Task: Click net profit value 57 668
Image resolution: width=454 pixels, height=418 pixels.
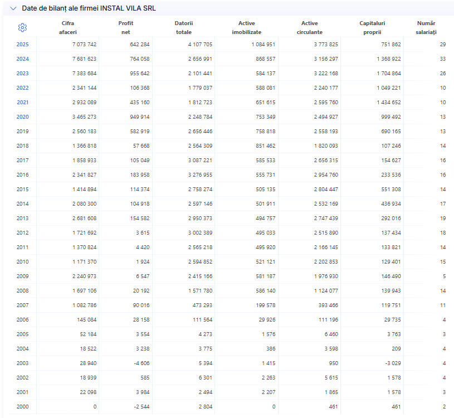Action: pyautogui.click(x=141, y=145)
